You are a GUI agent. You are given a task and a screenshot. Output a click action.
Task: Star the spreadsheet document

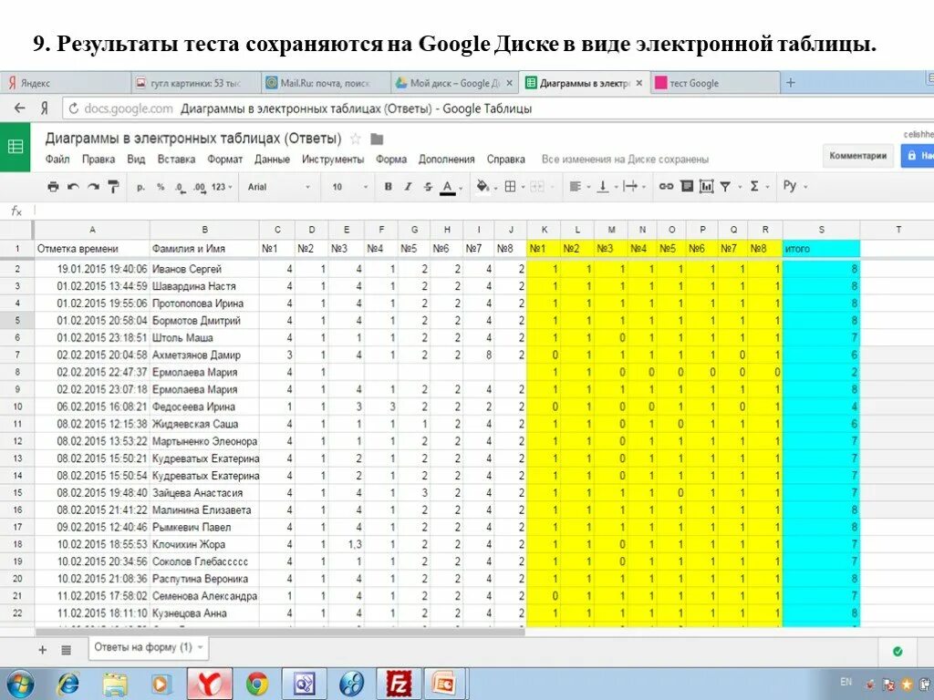pos(355,139)
